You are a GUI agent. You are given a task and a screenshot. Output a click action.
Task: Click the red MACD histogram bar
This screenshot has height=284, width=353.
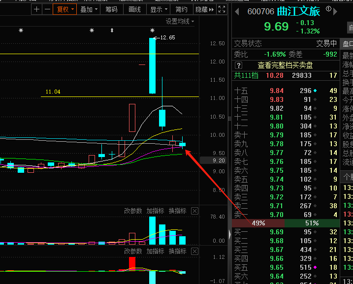(132, 263)
